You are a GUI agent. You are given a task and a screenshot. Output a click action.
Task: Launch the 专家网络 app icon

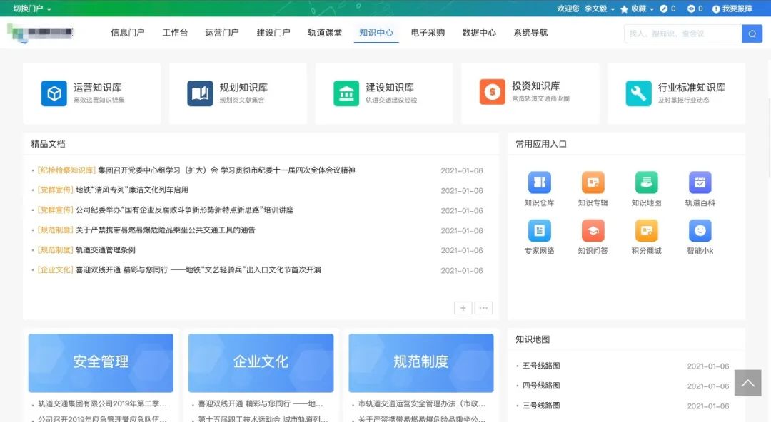tap(540, 230)
